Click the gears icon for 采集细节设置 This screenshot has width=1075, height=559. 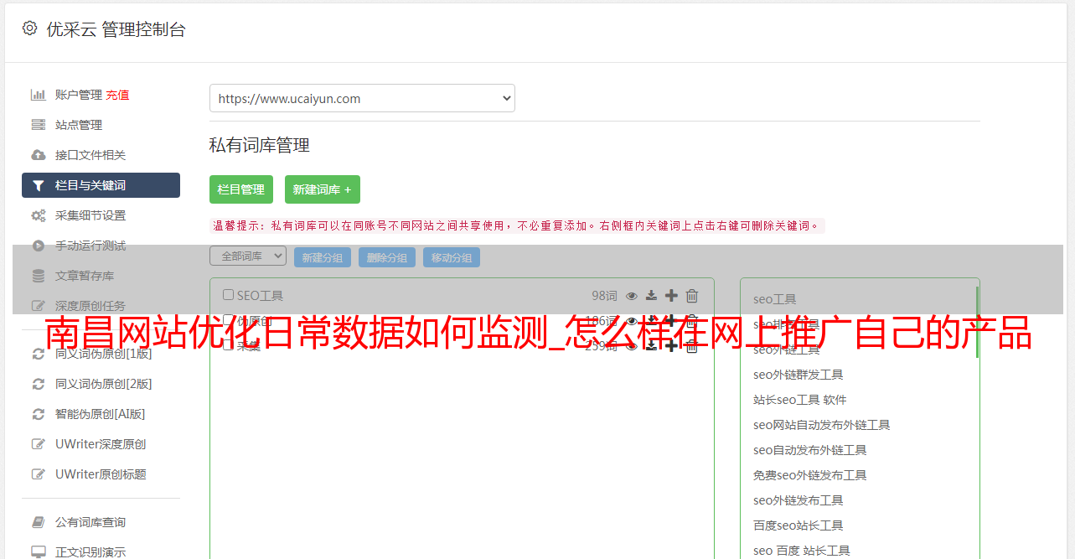pyautogui.click(x=38, y=215)
